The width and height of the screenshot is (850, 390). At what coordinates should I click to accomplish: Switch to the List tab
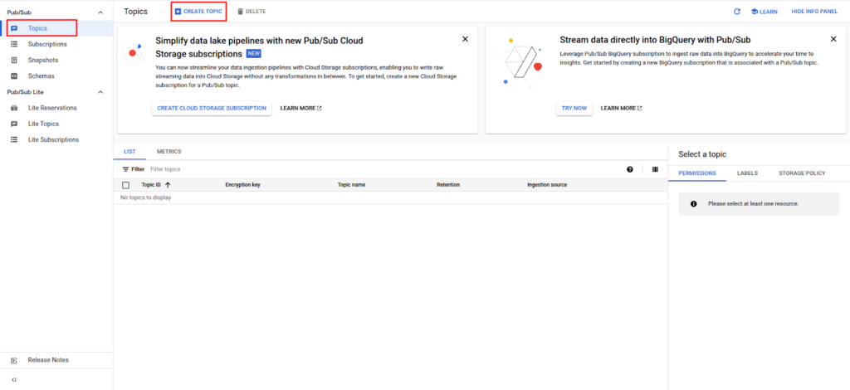[129, 152]
